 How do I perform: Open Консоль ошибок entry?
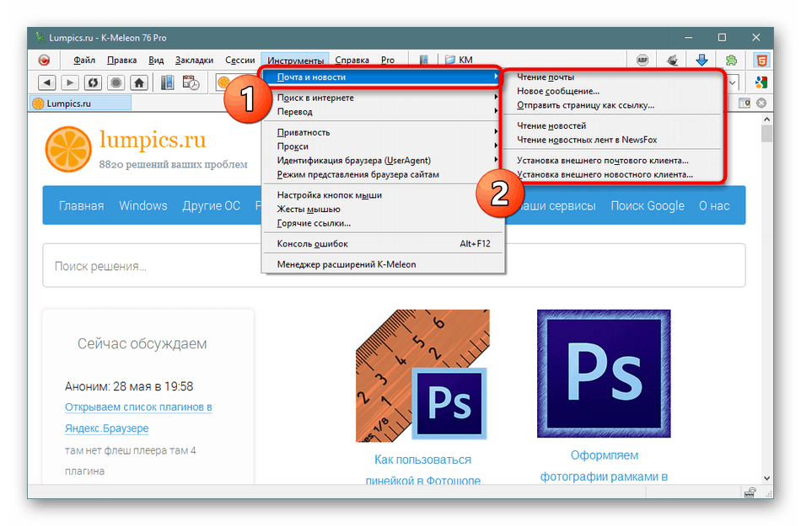(x=382, y=243)
